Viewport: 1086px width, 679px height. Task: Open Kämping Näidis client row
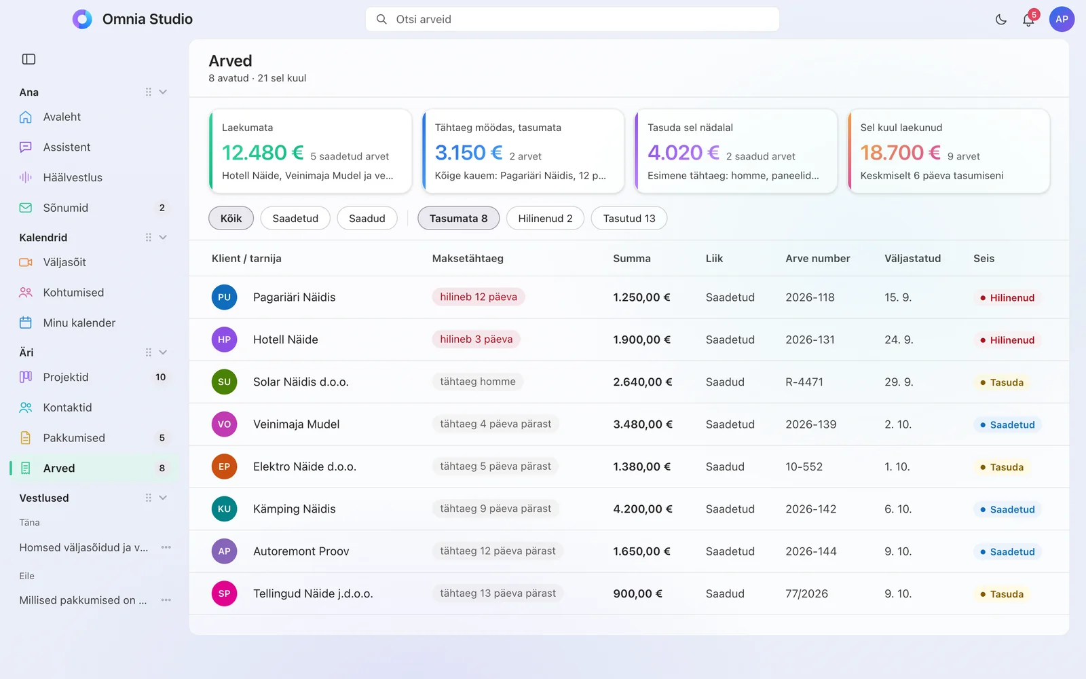point(629,509)
